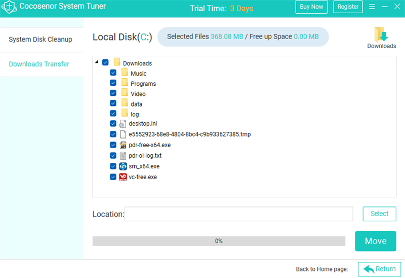Viewport: 405px width, 278px height.
Task: Click the Downloads folder arrow icon
Action: pos(382,34)
